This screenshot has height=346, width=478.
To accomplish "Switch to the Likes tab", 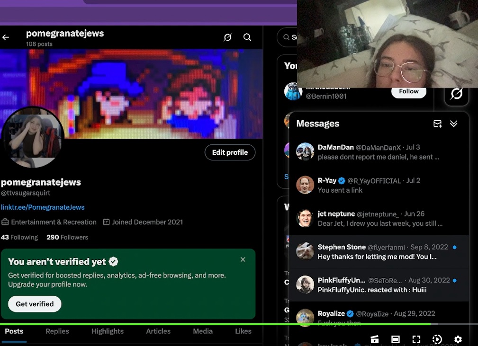I will click(x=244, y=331).
